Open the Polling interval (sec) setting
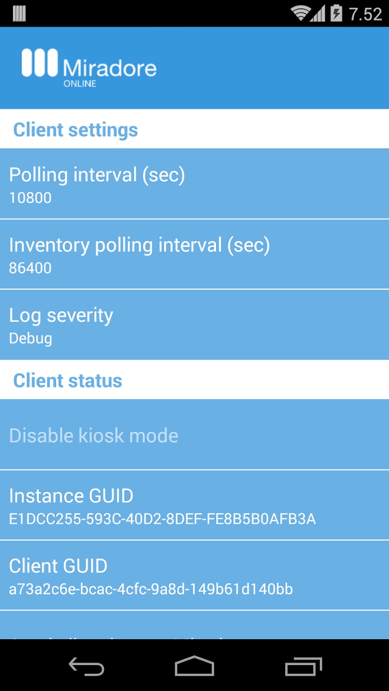Screen dimensions: 389x691 [194, 184]
